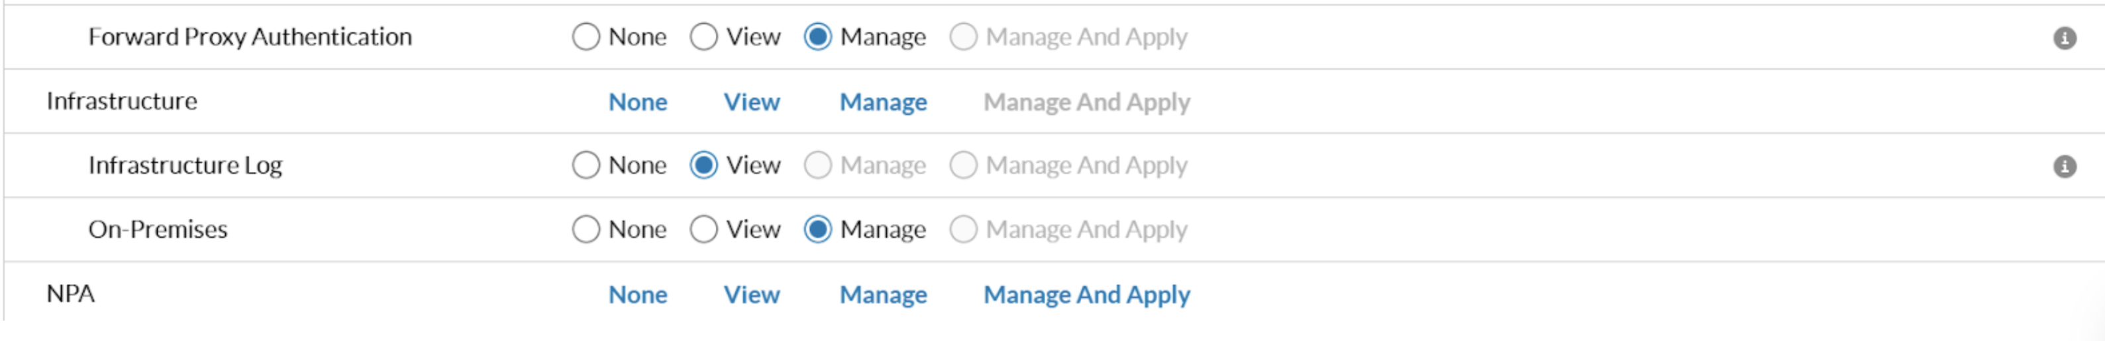Select Manage radio for On-Premises
This screenshot has height=341, width=2105.
pyautogui.click(x=817, y=230)
